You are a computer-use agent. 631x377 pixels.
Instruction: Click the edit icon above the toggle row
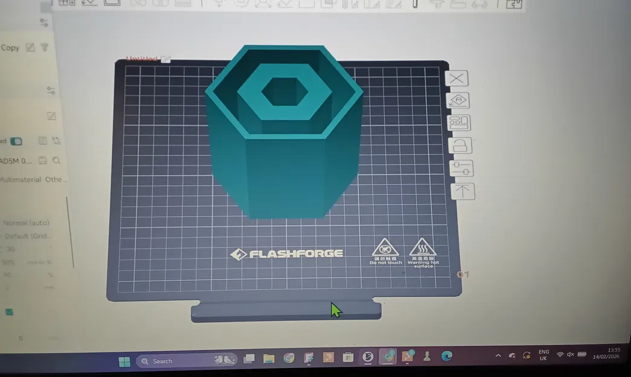coord(51,116)
